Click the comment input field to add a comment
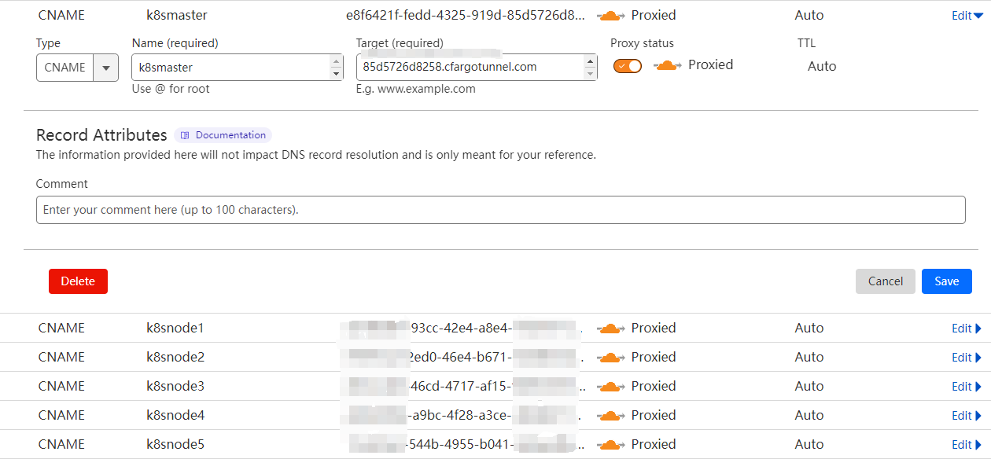991x459 pixels. [500, 209]
